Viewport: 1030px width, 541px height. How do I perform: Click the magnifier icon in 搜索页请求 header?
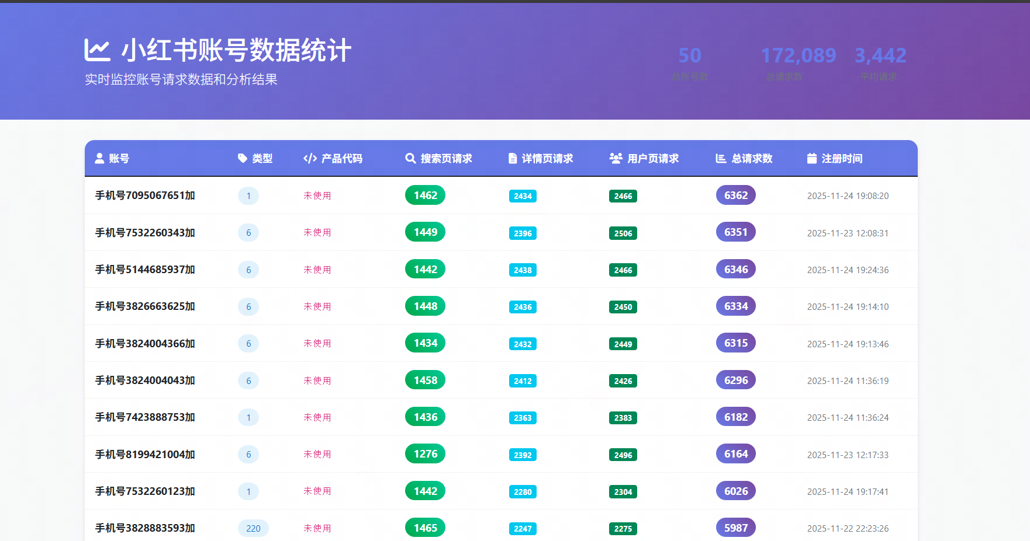tap(410, 158)
